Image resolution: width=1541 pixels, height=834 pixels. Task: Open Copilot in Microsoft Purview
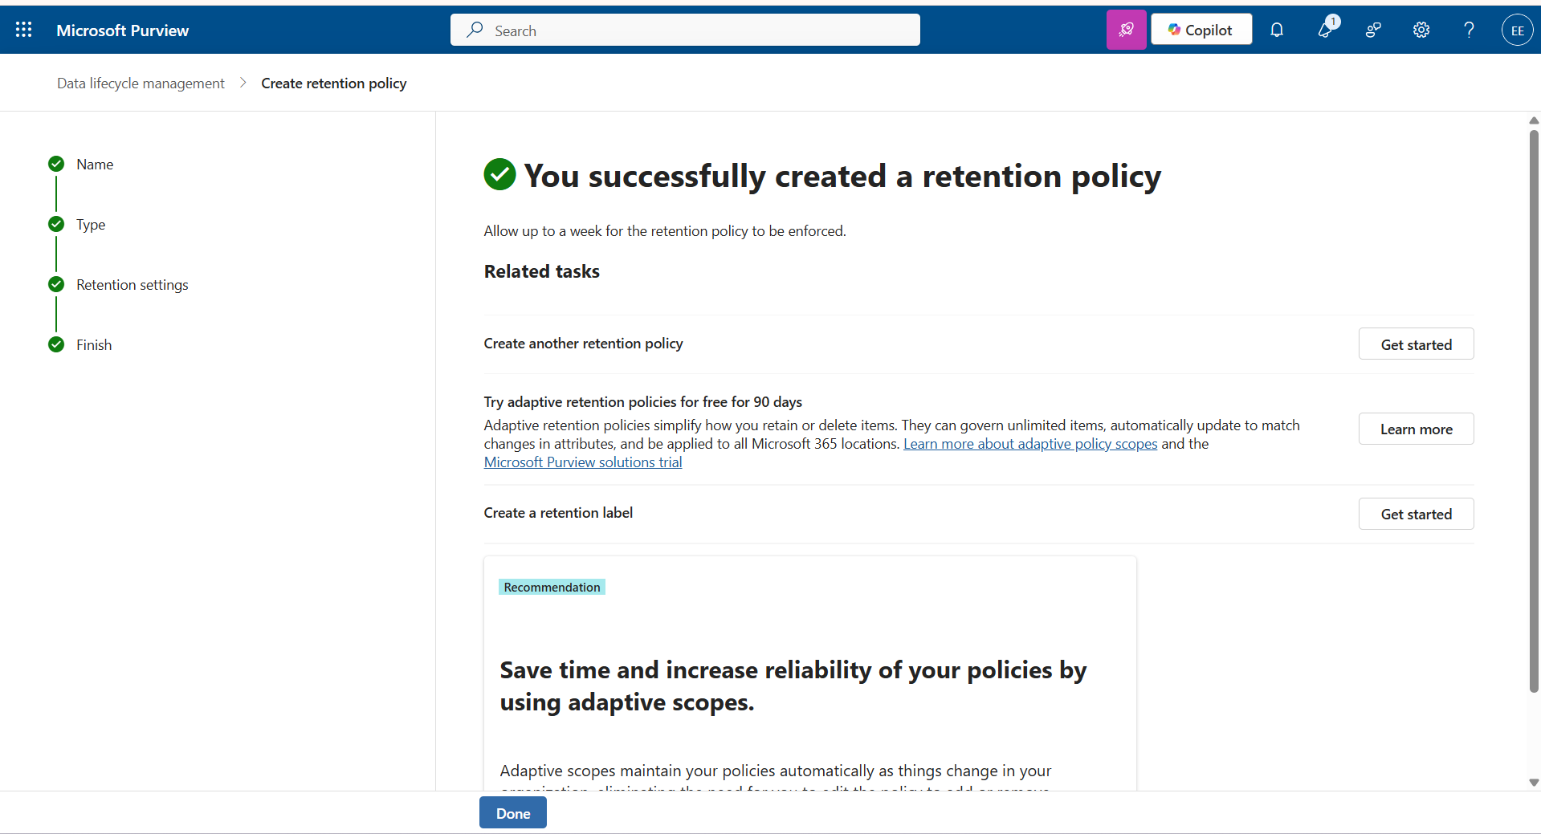click(1201, 29)
